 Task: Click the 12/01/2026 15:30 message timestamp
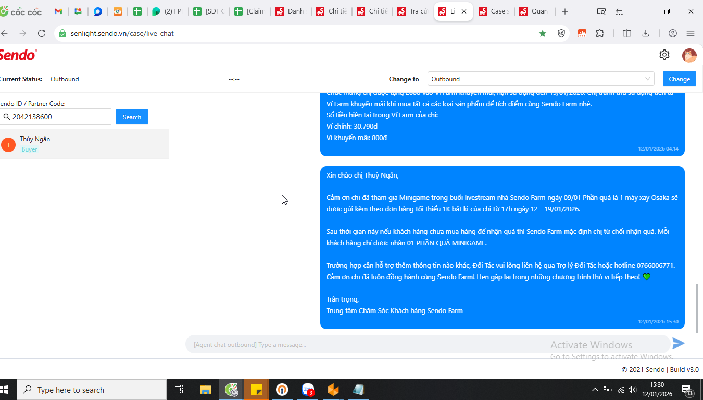pos(658,322)
